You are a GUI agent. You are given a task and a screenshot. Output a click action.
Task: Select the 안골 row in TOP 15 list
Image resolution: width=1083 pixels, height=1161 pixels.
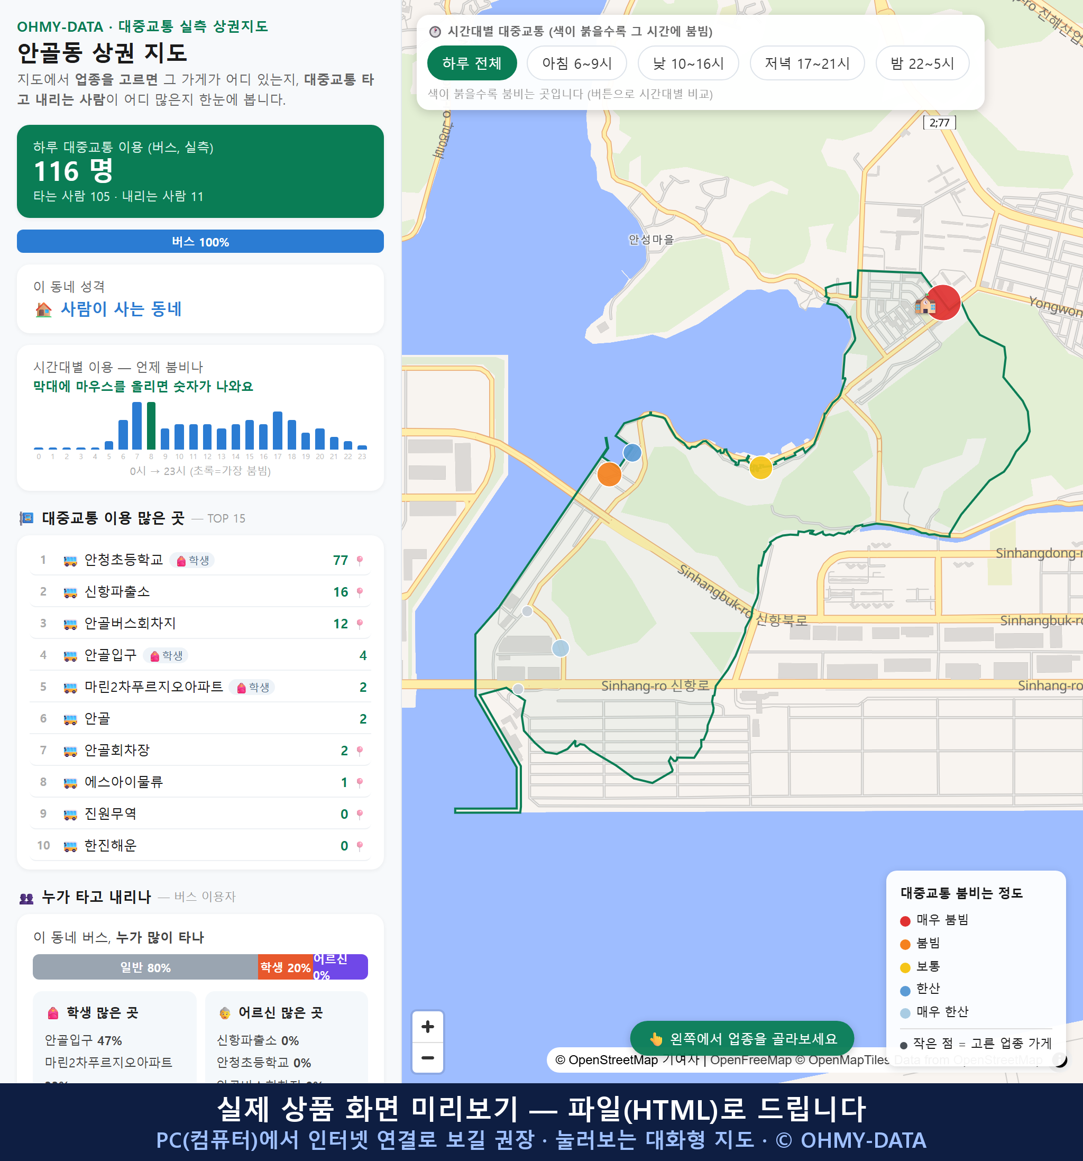click(200, 719)
